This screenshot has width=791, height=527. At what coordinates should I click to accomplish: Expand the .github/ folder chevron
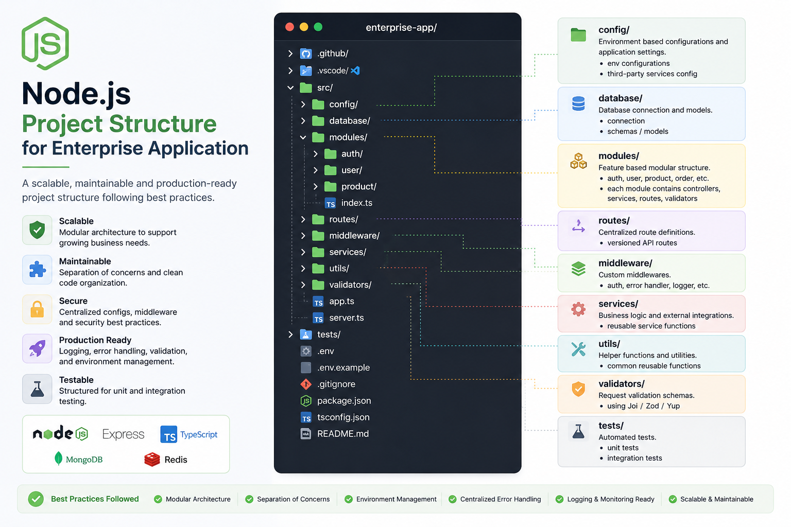click(x=290, y=54)
